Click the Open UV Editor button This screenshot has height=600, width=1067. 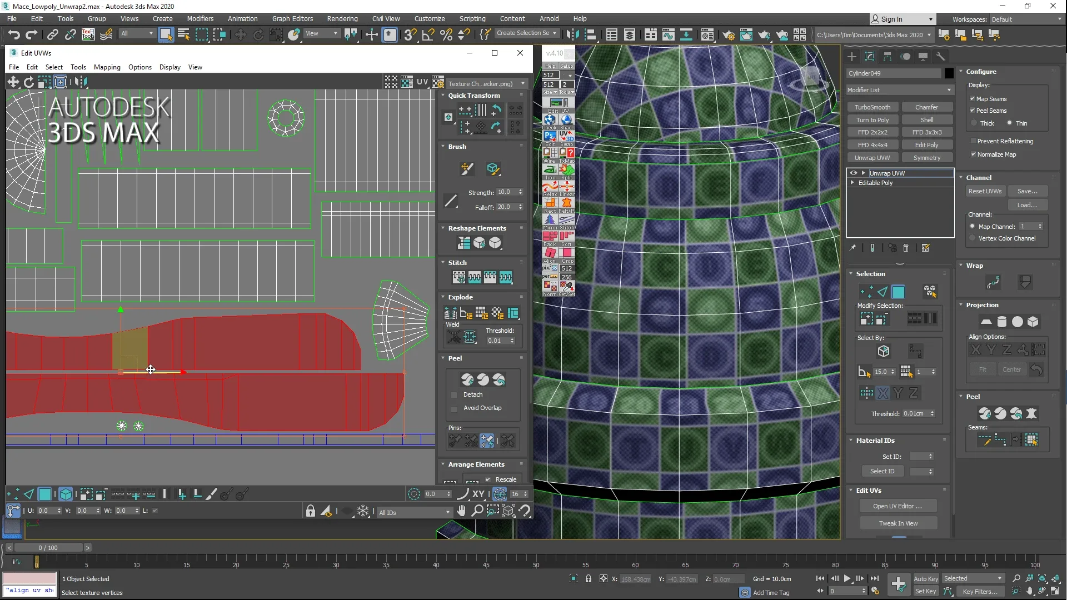898,506
